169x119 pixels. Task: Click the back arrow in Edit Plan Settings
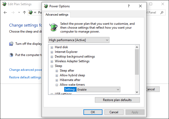[5, 12]
